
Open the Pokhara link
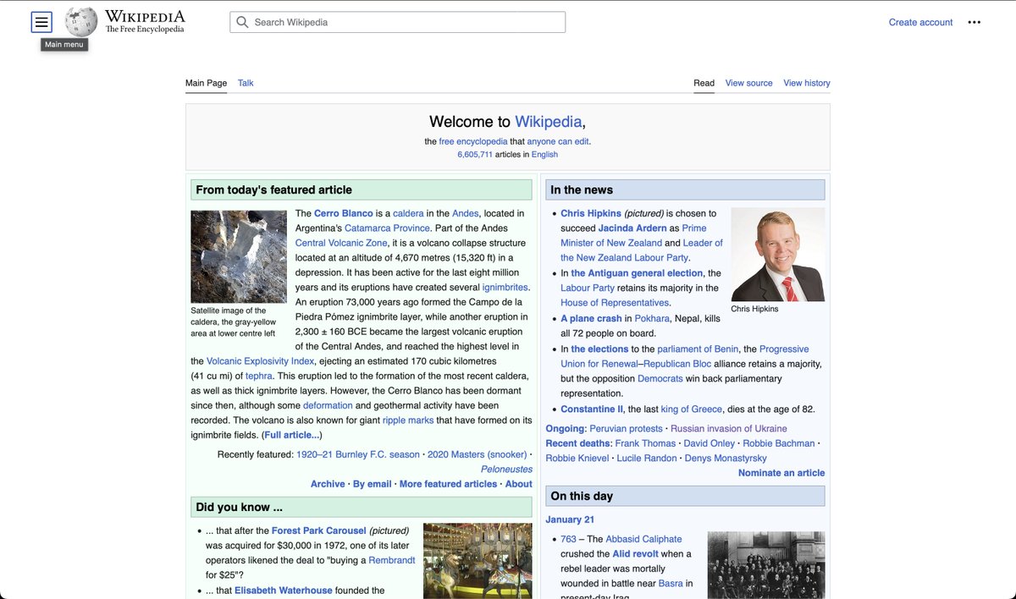point(651,318)
